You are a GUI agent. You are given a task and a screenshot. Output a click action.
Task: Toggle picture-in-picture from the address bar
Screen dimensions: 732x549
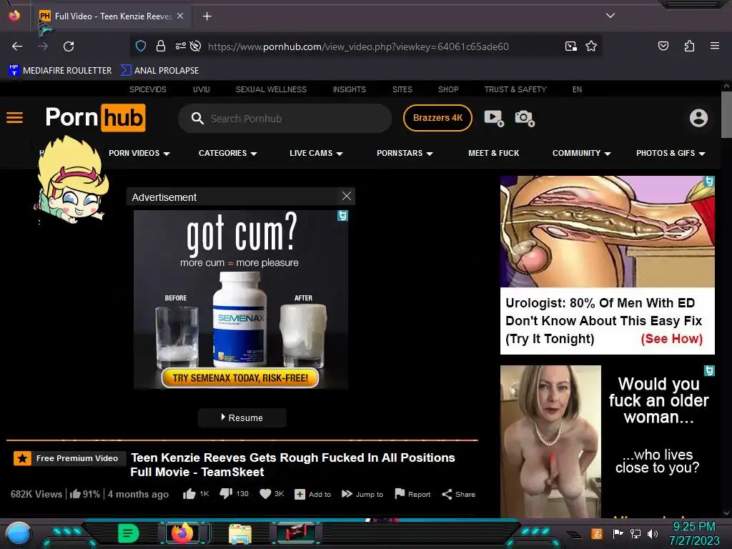click(570, 46)
